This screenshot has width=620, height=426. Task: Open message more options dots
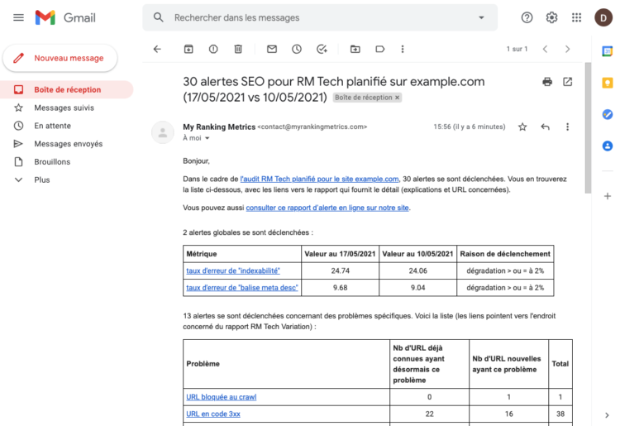click(567, 127)
